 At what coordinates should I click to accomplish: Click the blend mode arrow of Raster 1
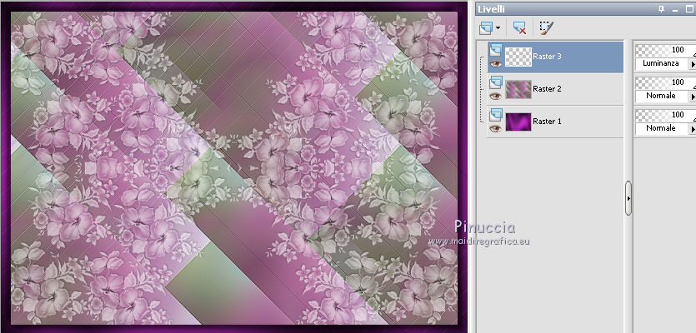point(692,128)
